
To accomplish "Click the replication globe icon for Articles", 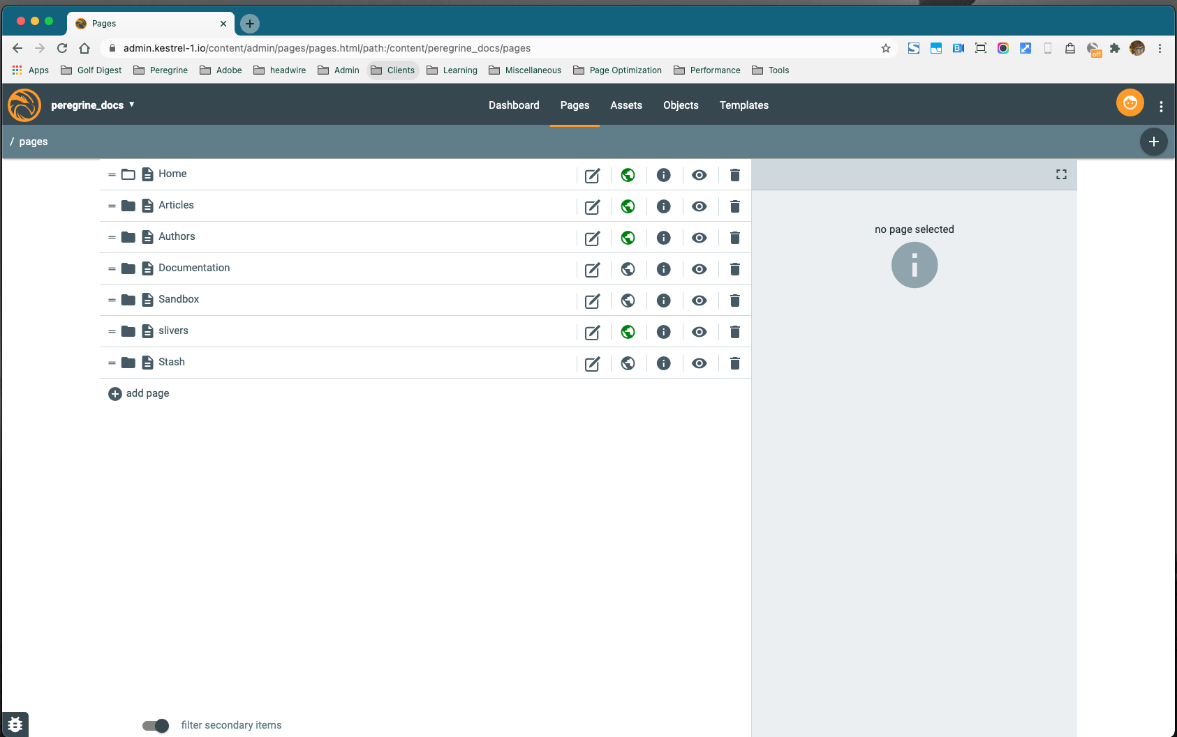I will 628,206.
